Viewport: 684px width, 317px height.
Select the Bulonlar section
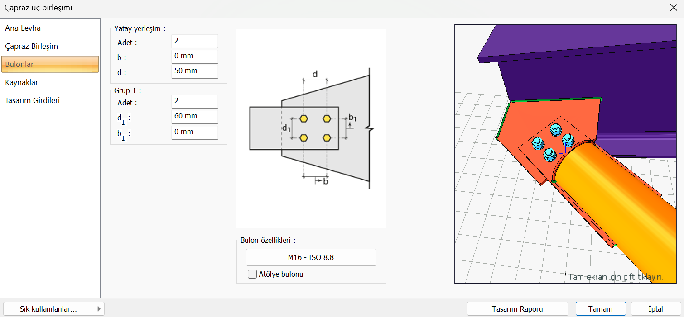click(50, 64)
